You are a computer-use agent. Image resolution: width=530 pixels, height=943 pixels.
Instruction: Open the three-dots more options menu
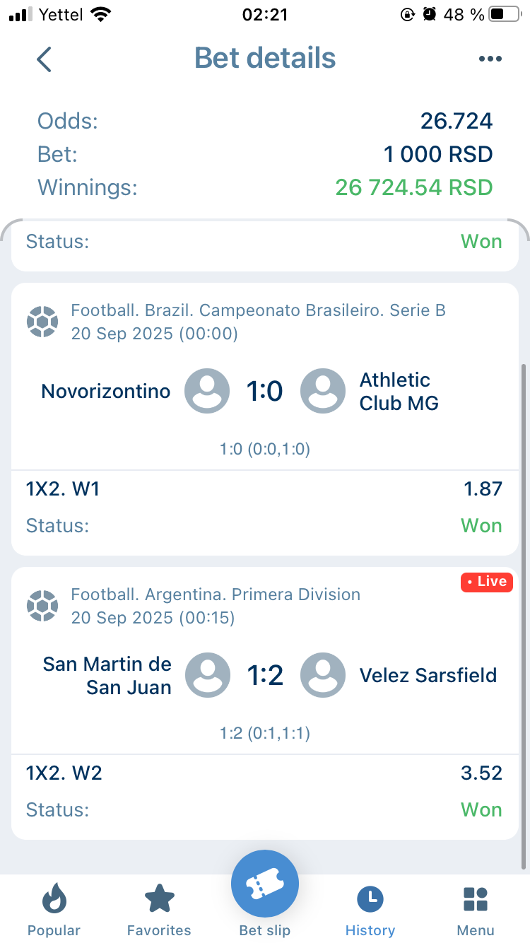tap(490, 59)
